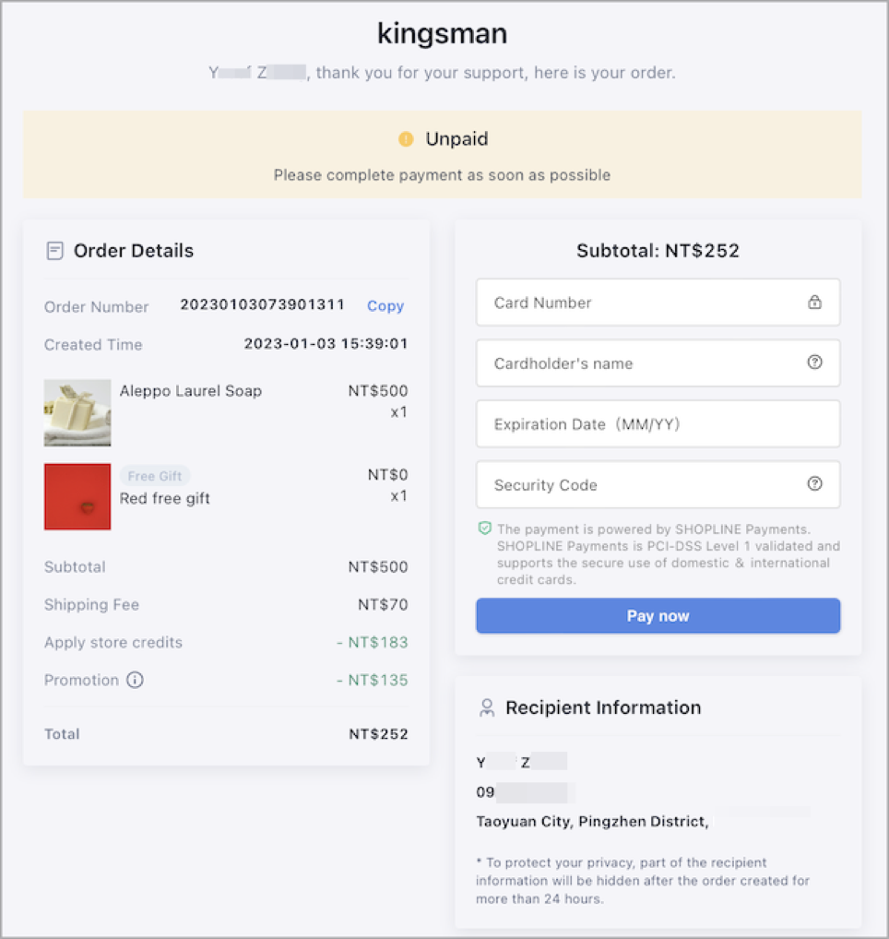This screenshot has height=939, width=889.
Task: Focus the Expiration Date field
Action: [x=658, y=424]
